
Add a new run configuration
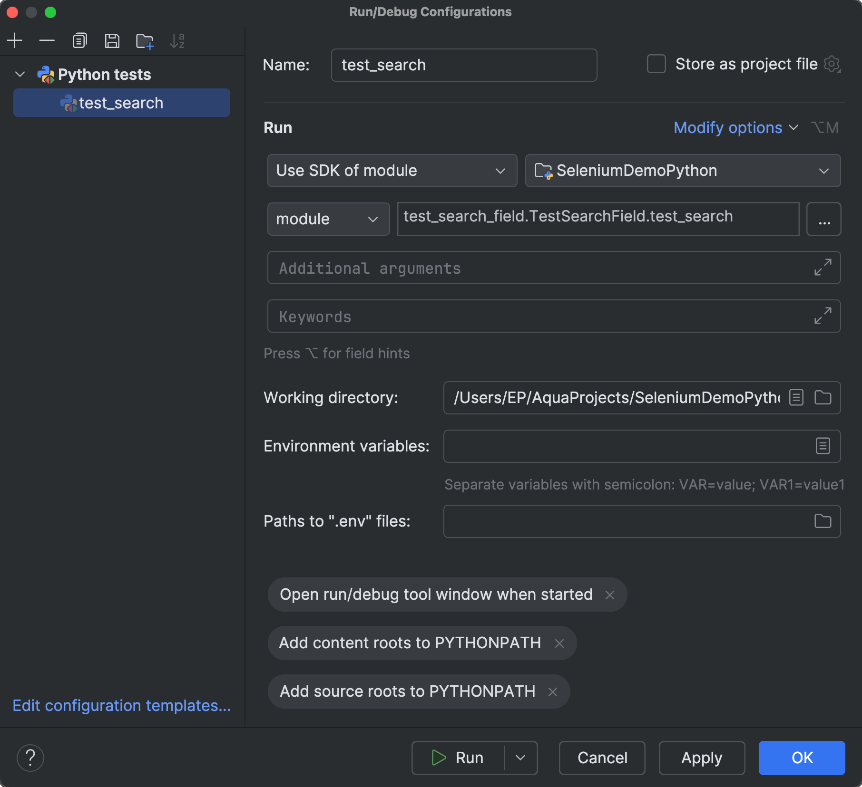pos(15,40)
